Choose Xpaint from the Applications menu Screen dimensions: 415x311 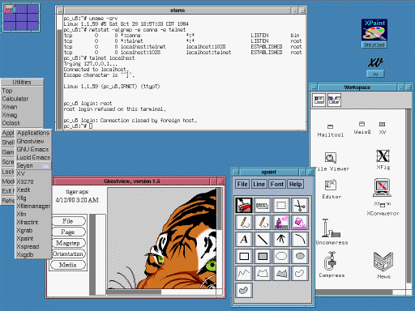[x=25, y=238]
